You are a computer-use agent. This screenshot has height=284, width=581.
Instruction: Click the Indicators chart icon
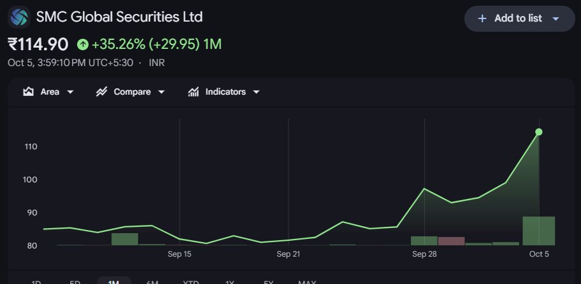click(x=194, y=91)
